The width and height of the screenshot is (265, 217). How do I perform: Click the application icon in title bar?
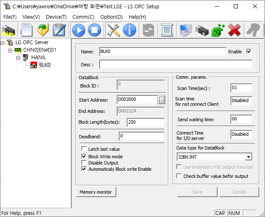pos(7,6)
